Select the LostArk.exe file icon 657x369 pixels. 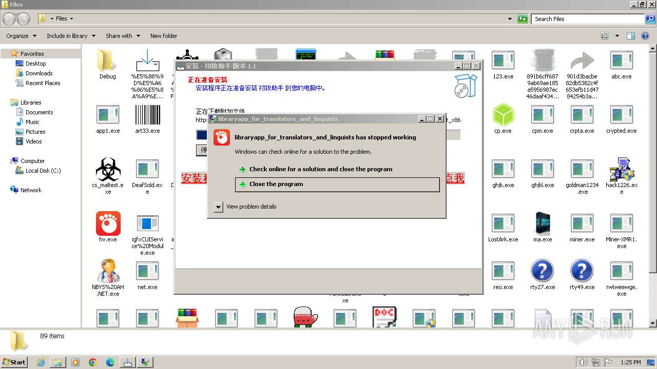[x=503, y=223]
